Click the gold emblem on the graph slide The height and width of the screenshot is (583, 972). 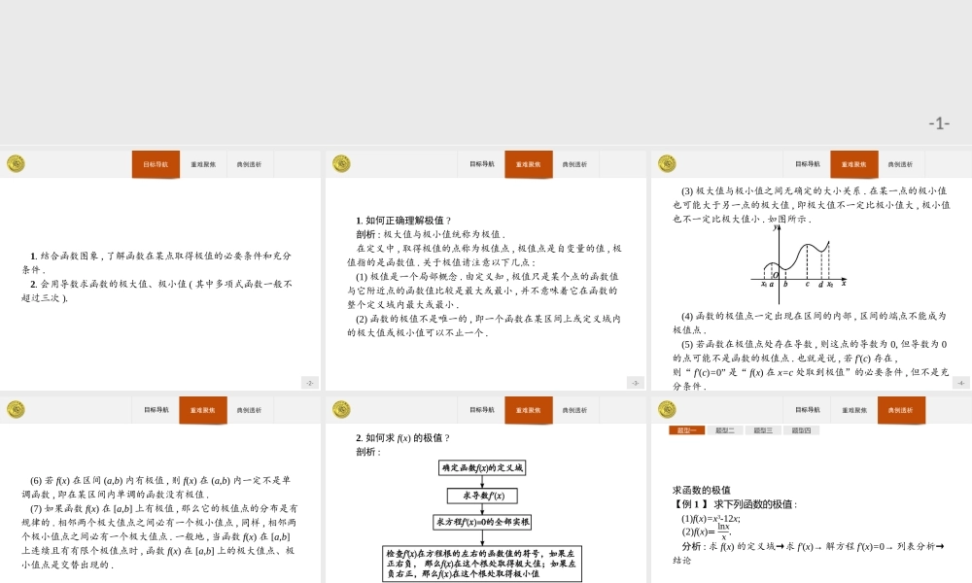pos(665,163)
